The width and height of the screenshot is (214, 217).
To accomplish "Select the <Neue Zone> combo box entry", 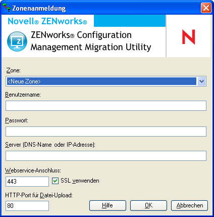I will coord(101,81).
